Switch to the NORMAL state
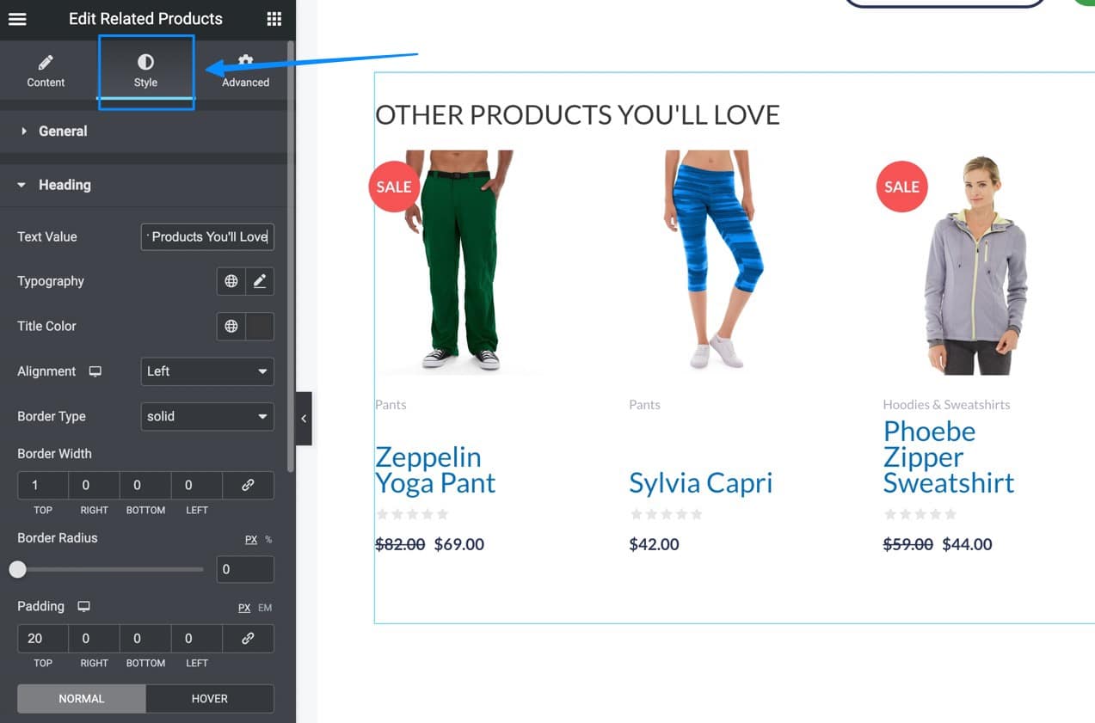Image resolution: width=1095 pixels, height=723 pixels. 81,698
